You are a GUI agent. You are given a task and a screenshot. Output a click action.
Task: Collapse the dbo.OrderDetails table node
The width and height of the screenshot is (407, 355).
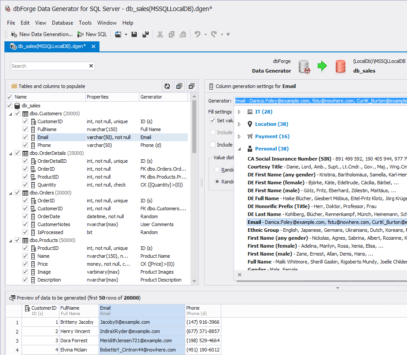(11, 154)
